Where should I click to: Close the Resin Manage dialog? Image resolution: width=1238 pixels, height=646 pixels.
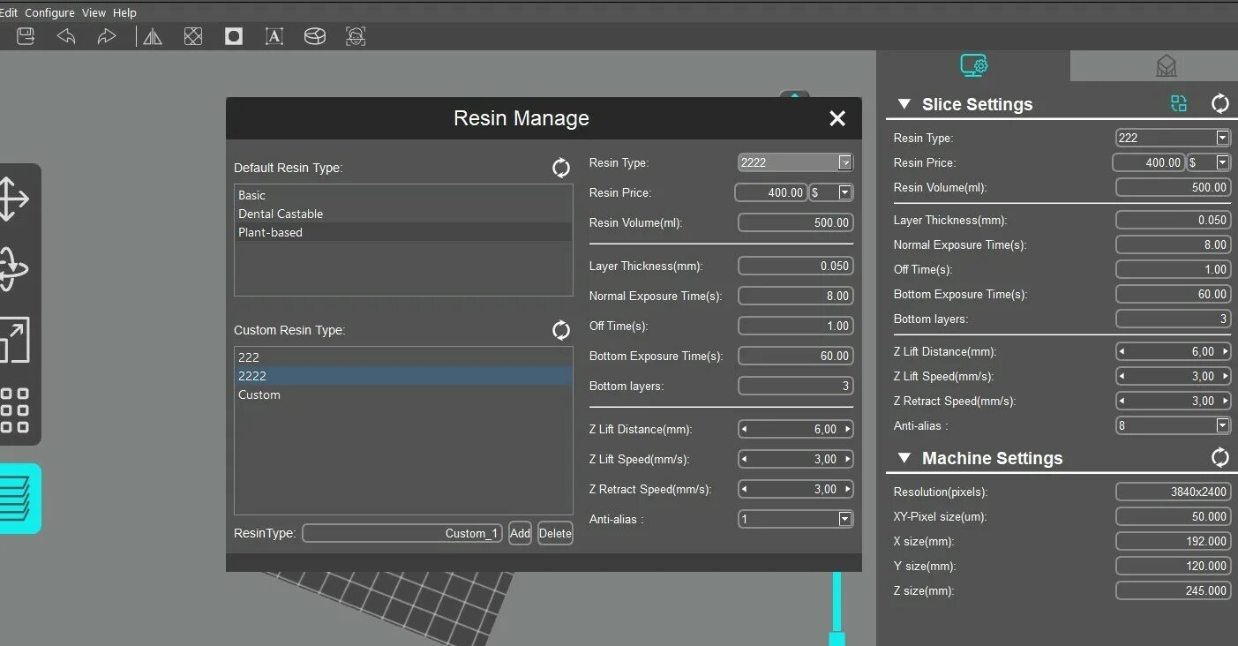pyautogui.click(x=837, y=118)
